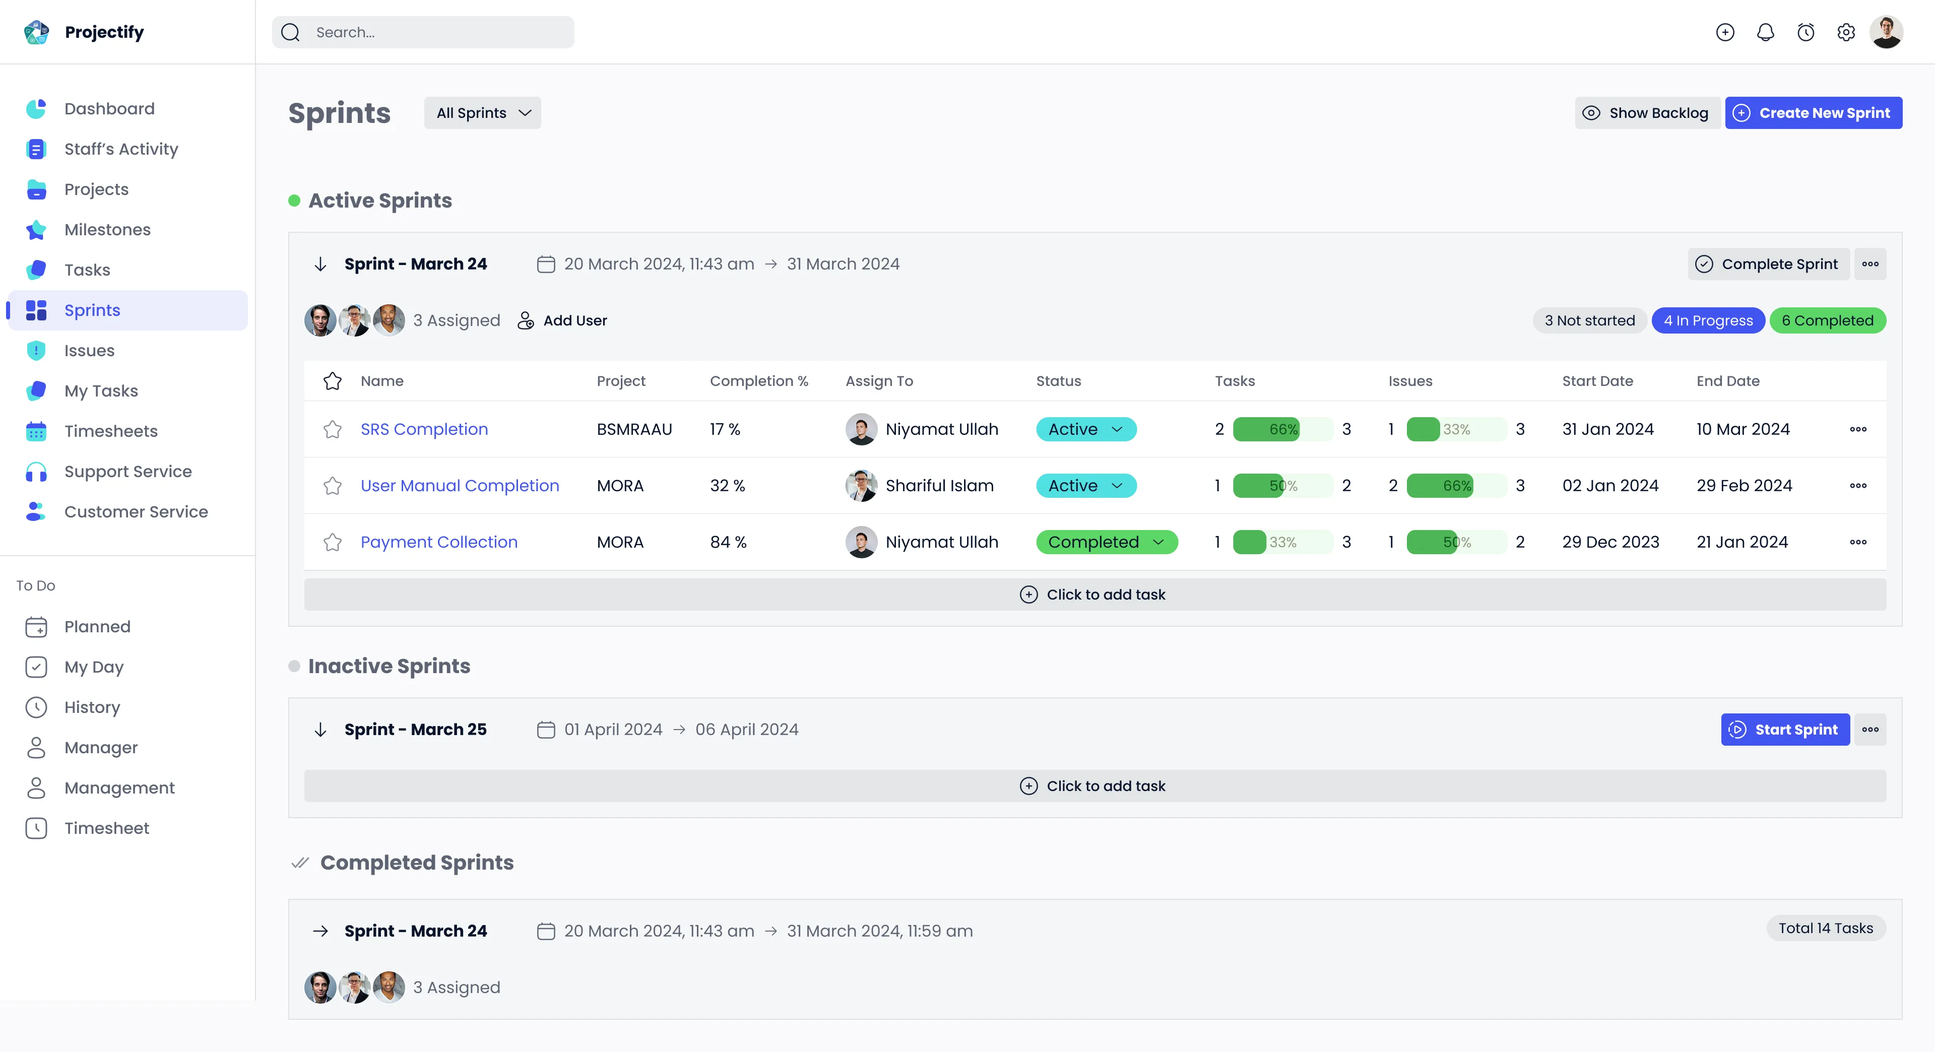Open three-dot menu beside Start Sprint
Screen dimensions: 1935x1052
1870,730
